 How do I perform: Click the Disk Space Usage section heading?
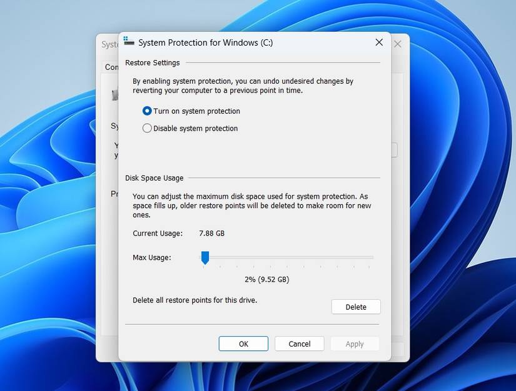[154, 178]
